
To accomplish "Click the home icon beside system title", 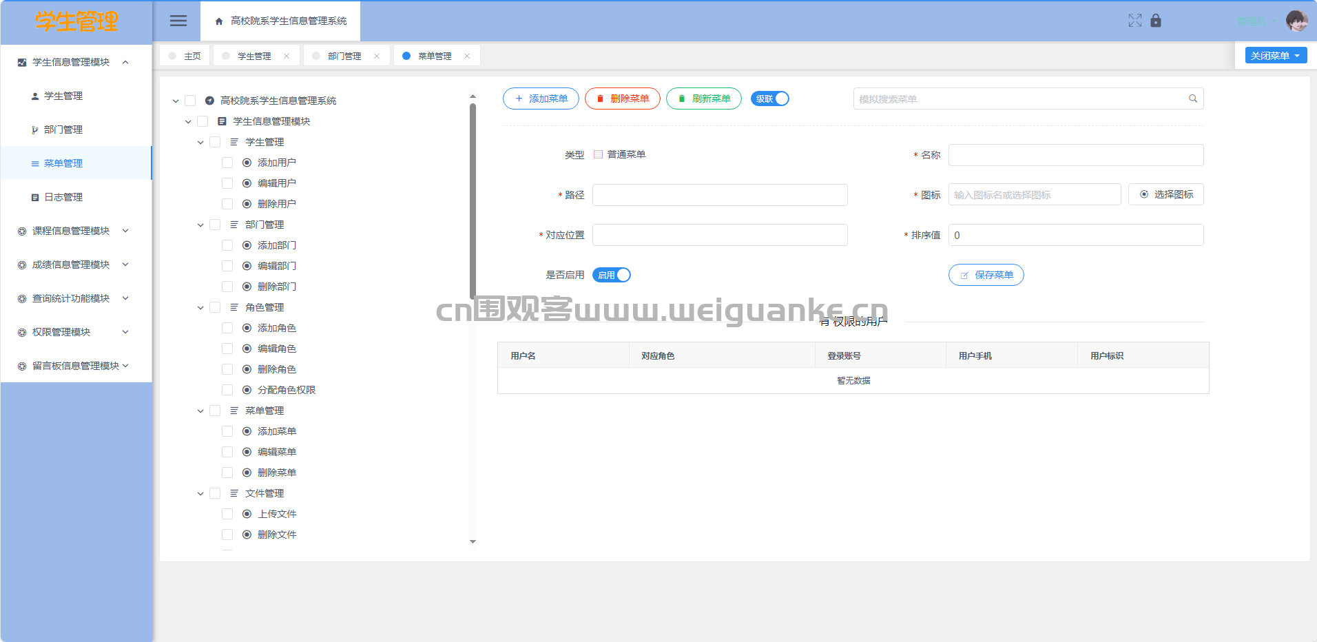I will tap(219, 21).
